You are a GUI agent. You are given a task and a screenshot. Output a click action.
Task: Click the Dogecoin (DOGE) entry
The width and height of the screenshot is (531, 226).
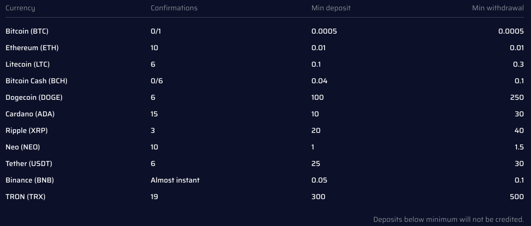point(34,98)
